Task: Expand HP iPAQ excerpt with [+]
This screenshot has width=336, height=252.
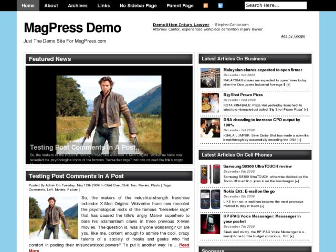Action: click(x=292, y=236)
